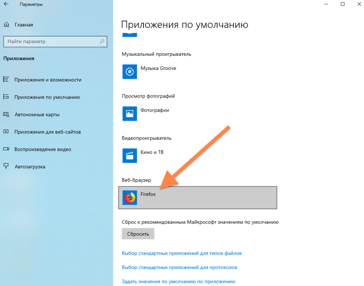The height and width of the screenshot is (286, 364).
Task: Click the Приложения и возможности list icon
Action: pos(6,79)
